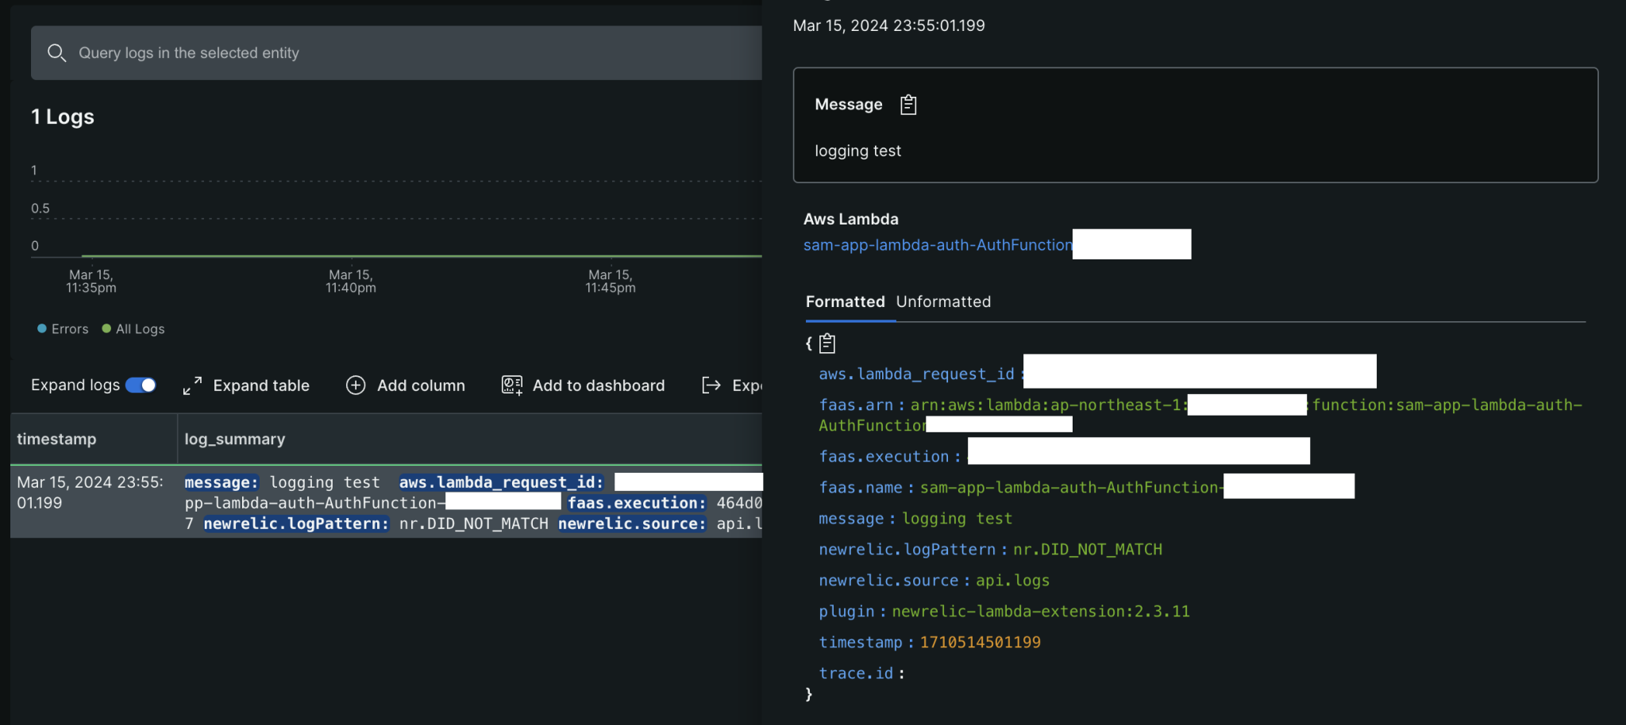Click the Export arrow icon

[x=711, y=386]
